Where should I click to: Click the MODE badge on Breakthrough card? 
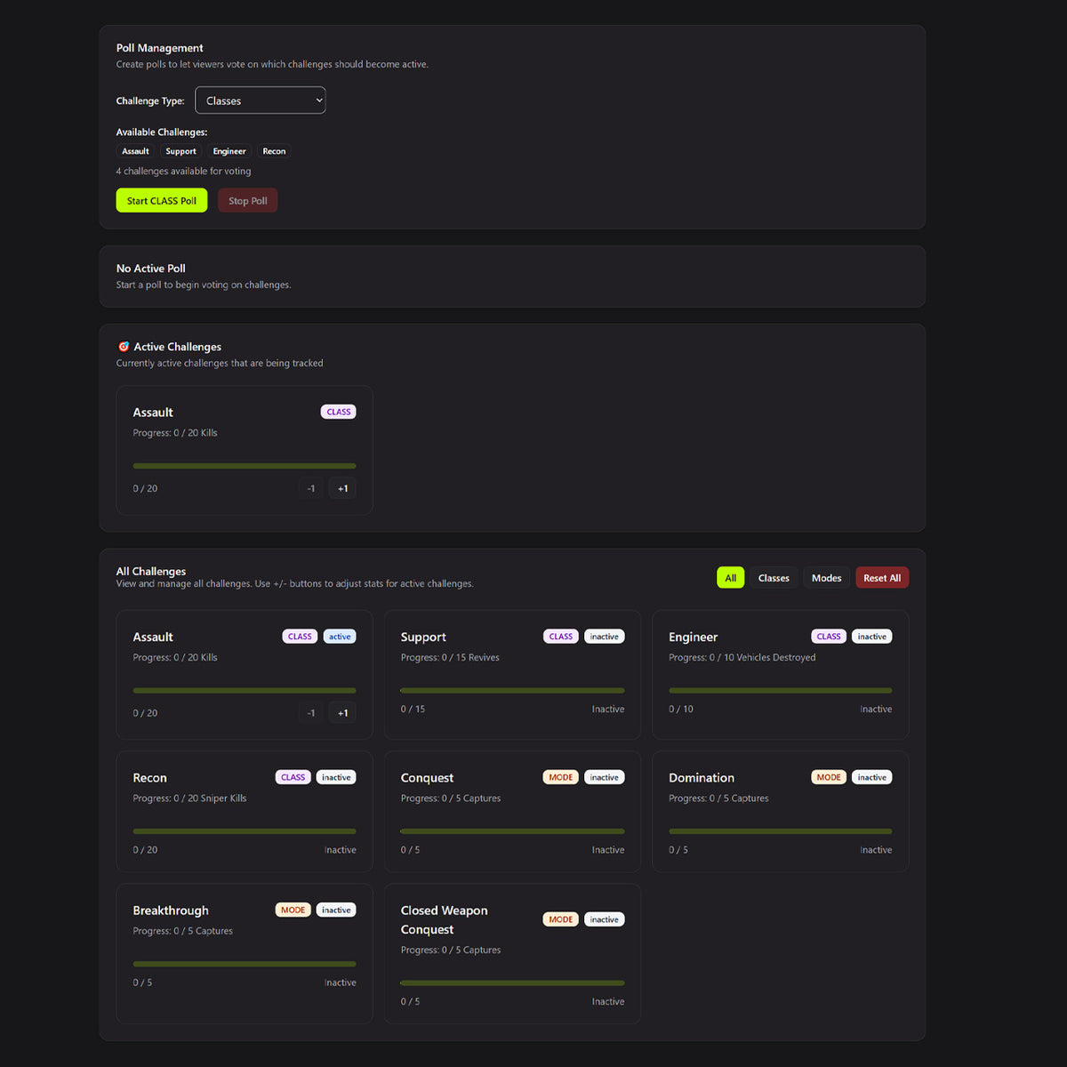point(293,910)
